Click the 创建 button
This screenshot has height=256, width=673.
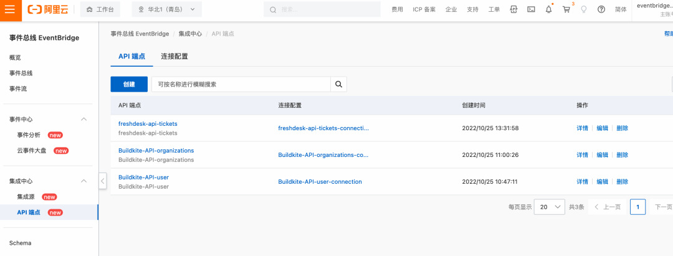pos(129,85)
